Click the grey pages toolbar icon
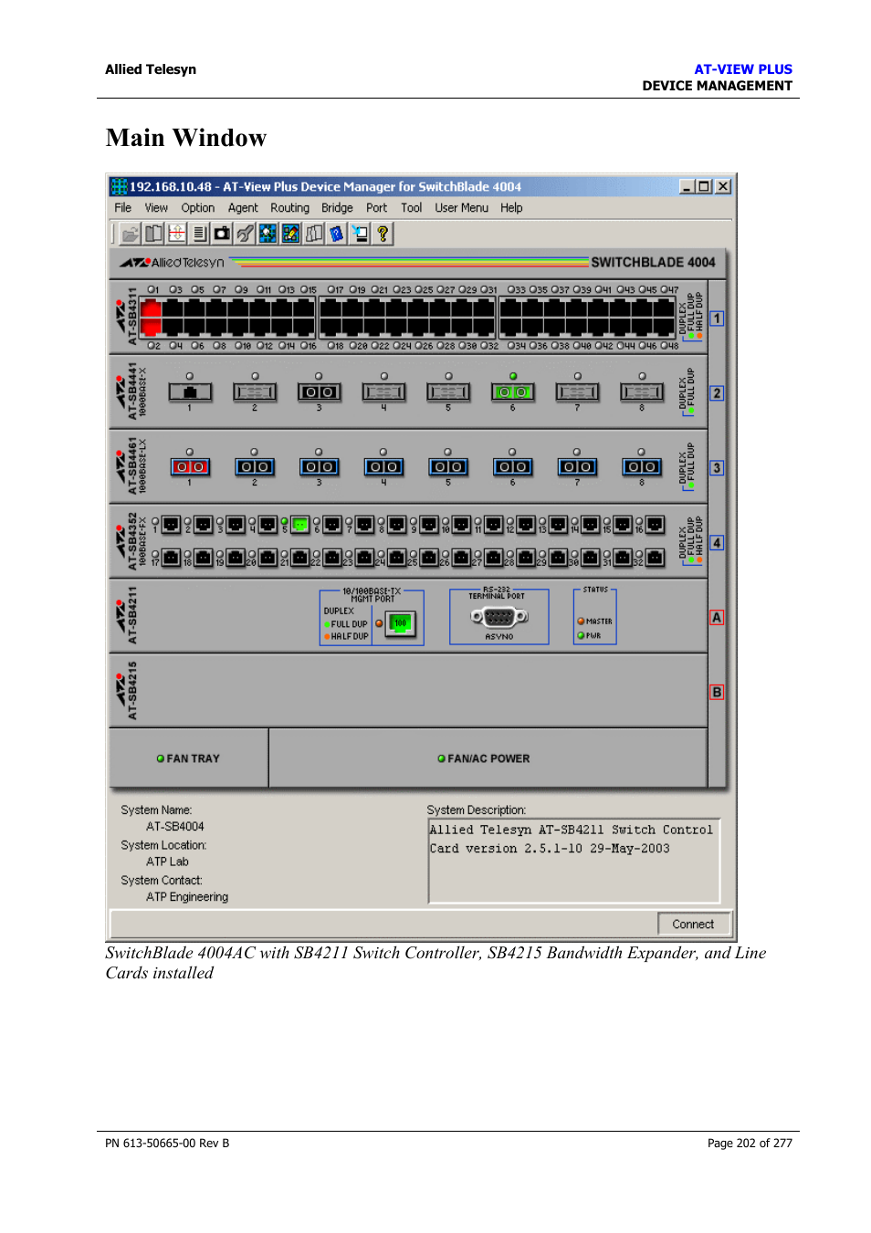871x1233 pixels. coord(314,234)
